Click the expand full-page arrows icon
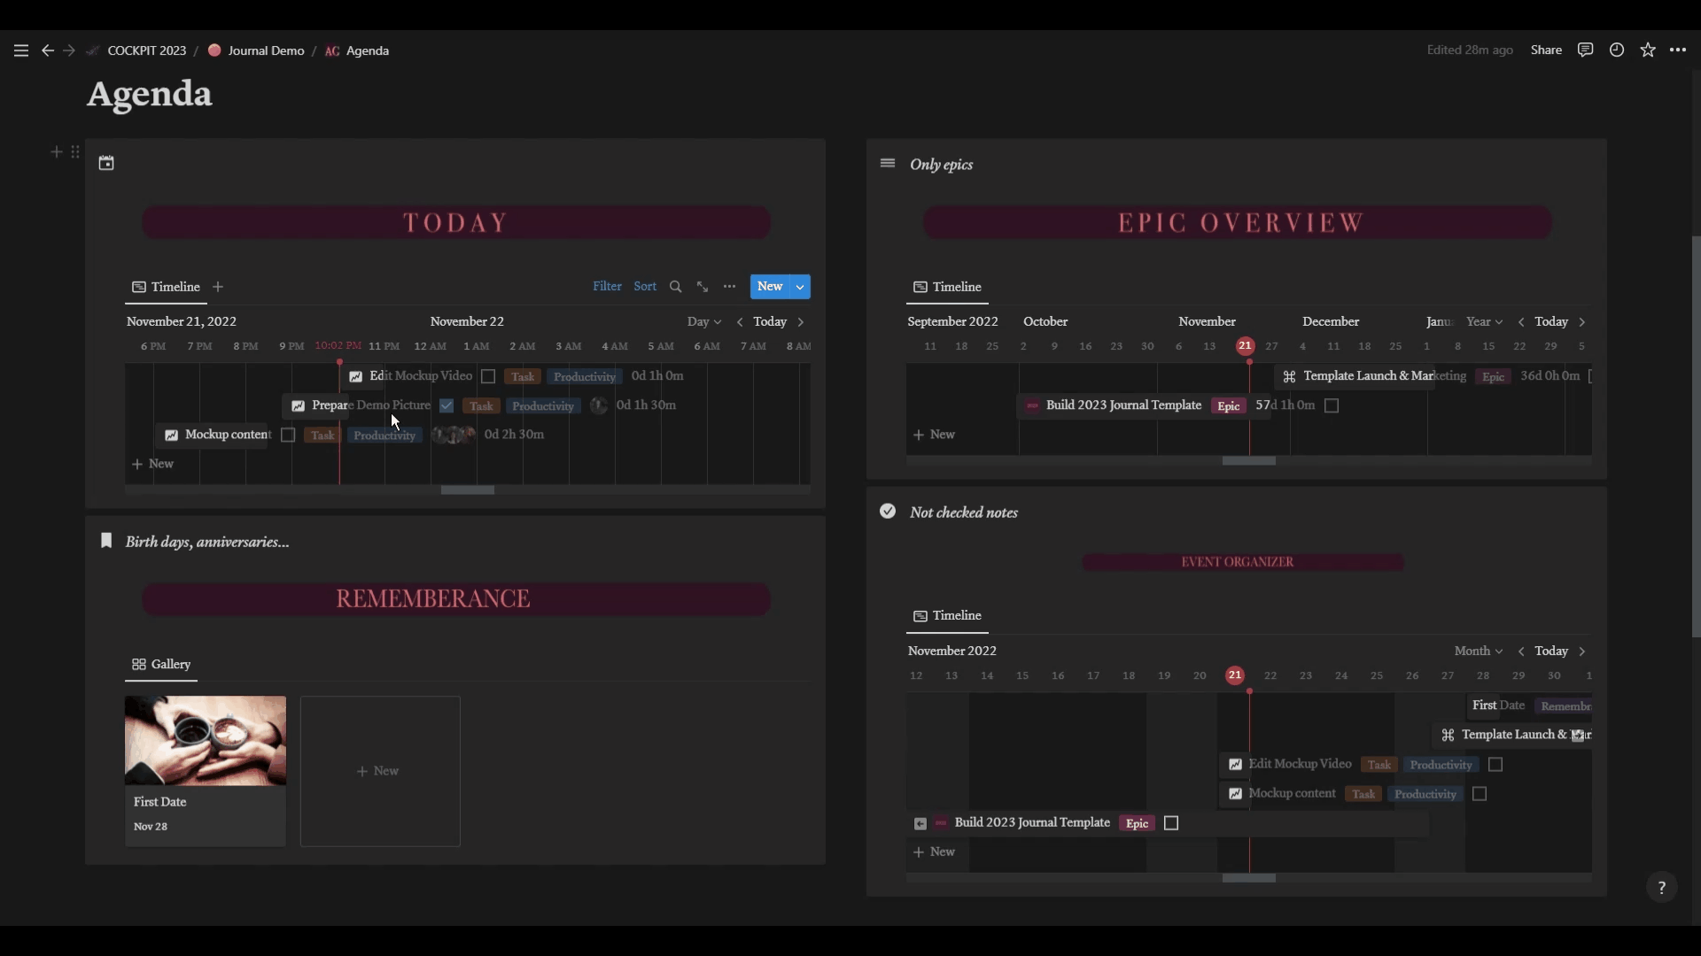1701x956 pixels. pos(703,287)
